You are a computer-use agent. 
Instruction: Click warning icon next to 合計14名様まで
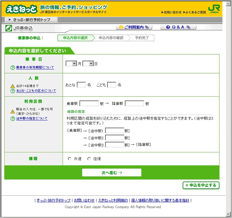coord(13,86)
